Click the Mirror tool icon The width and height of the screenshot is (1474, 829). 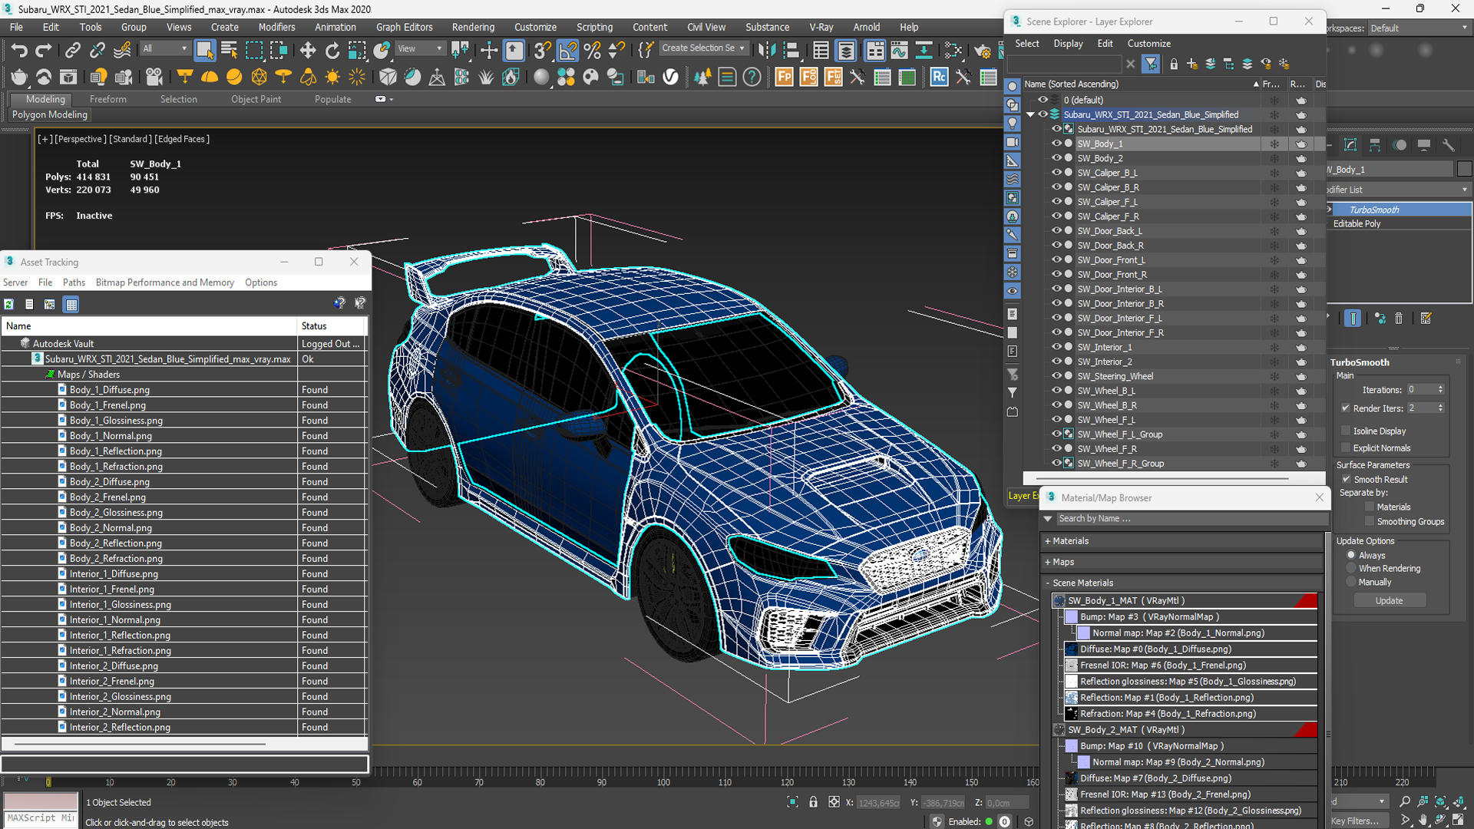766,51
